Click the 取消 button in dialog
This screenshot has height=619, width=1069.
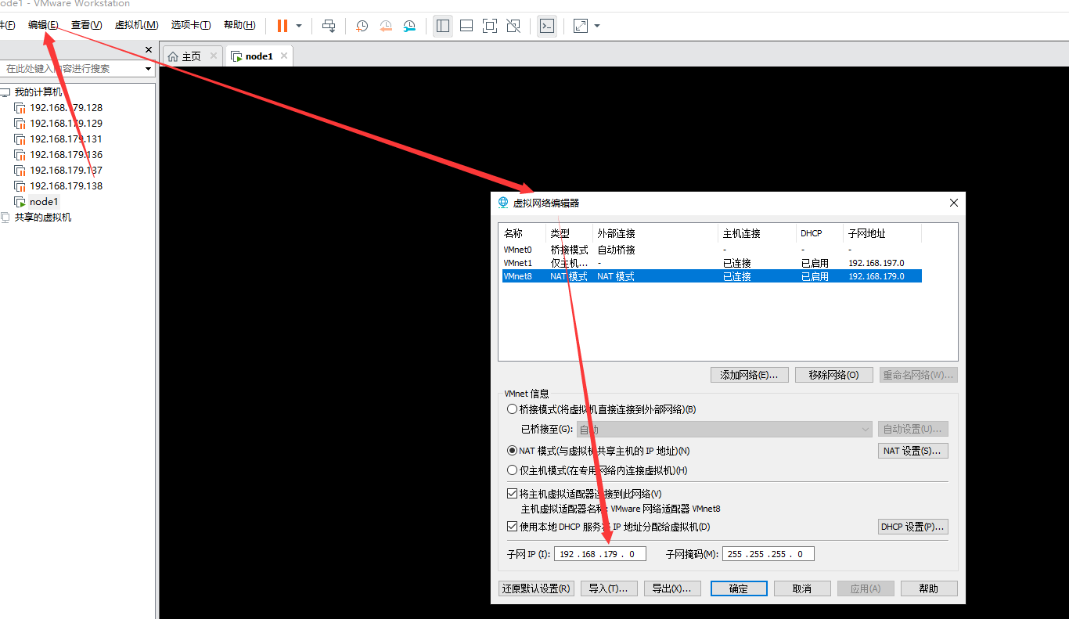coord(802,588)
